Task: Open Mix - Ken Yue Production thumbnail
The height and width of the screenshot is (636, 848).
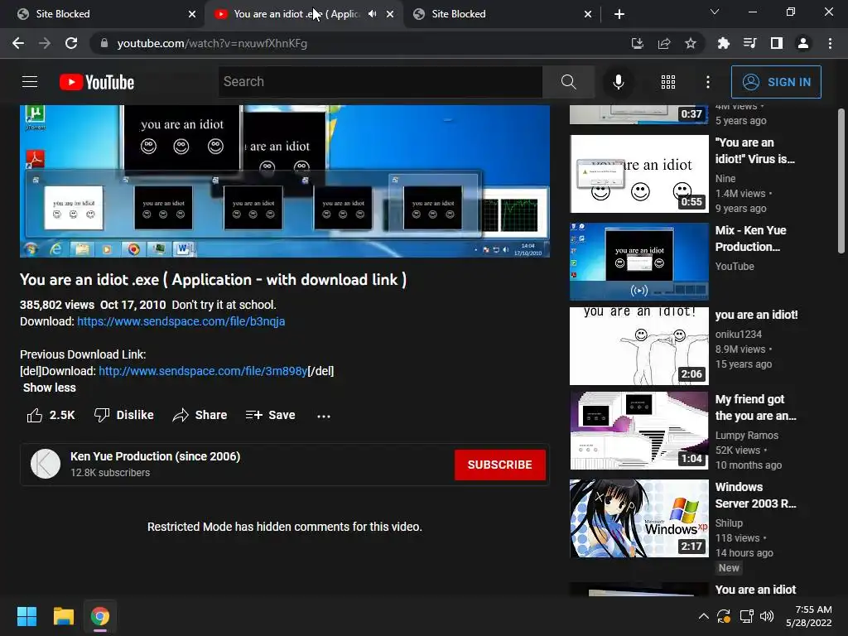Action: [639, 261]
